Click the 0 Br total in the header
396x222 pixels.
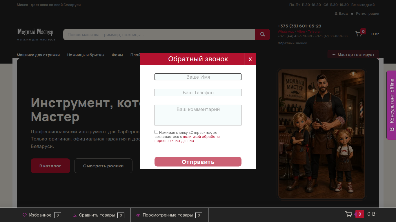(x=375, y=34)
